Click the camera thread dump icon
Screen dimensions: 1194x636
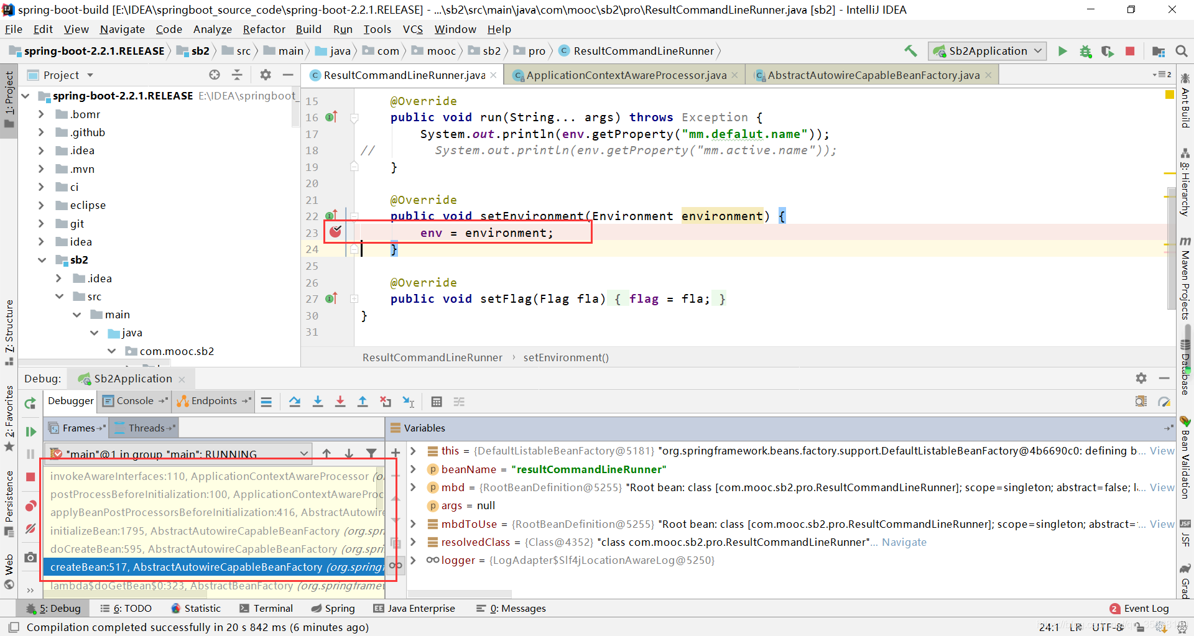[30, 557]
